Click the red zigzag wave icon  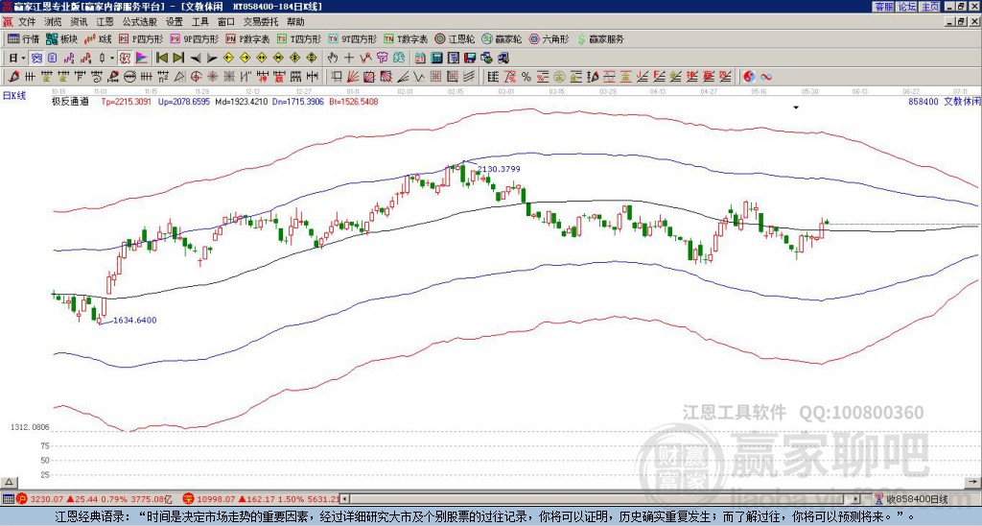pyautogui.click(x=365, y=59)
